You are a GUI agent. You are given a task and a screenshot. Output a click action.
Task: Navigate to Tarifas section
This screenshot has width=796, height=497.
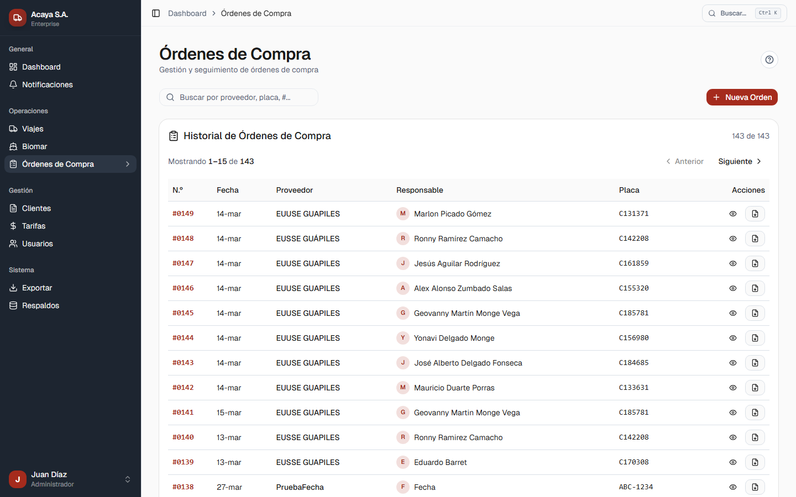34,226
